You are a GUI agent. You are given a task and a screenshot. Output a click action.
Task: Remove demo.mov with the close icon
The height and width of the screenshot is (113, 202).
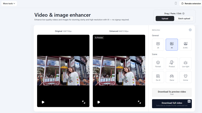(x=190, y=30)
